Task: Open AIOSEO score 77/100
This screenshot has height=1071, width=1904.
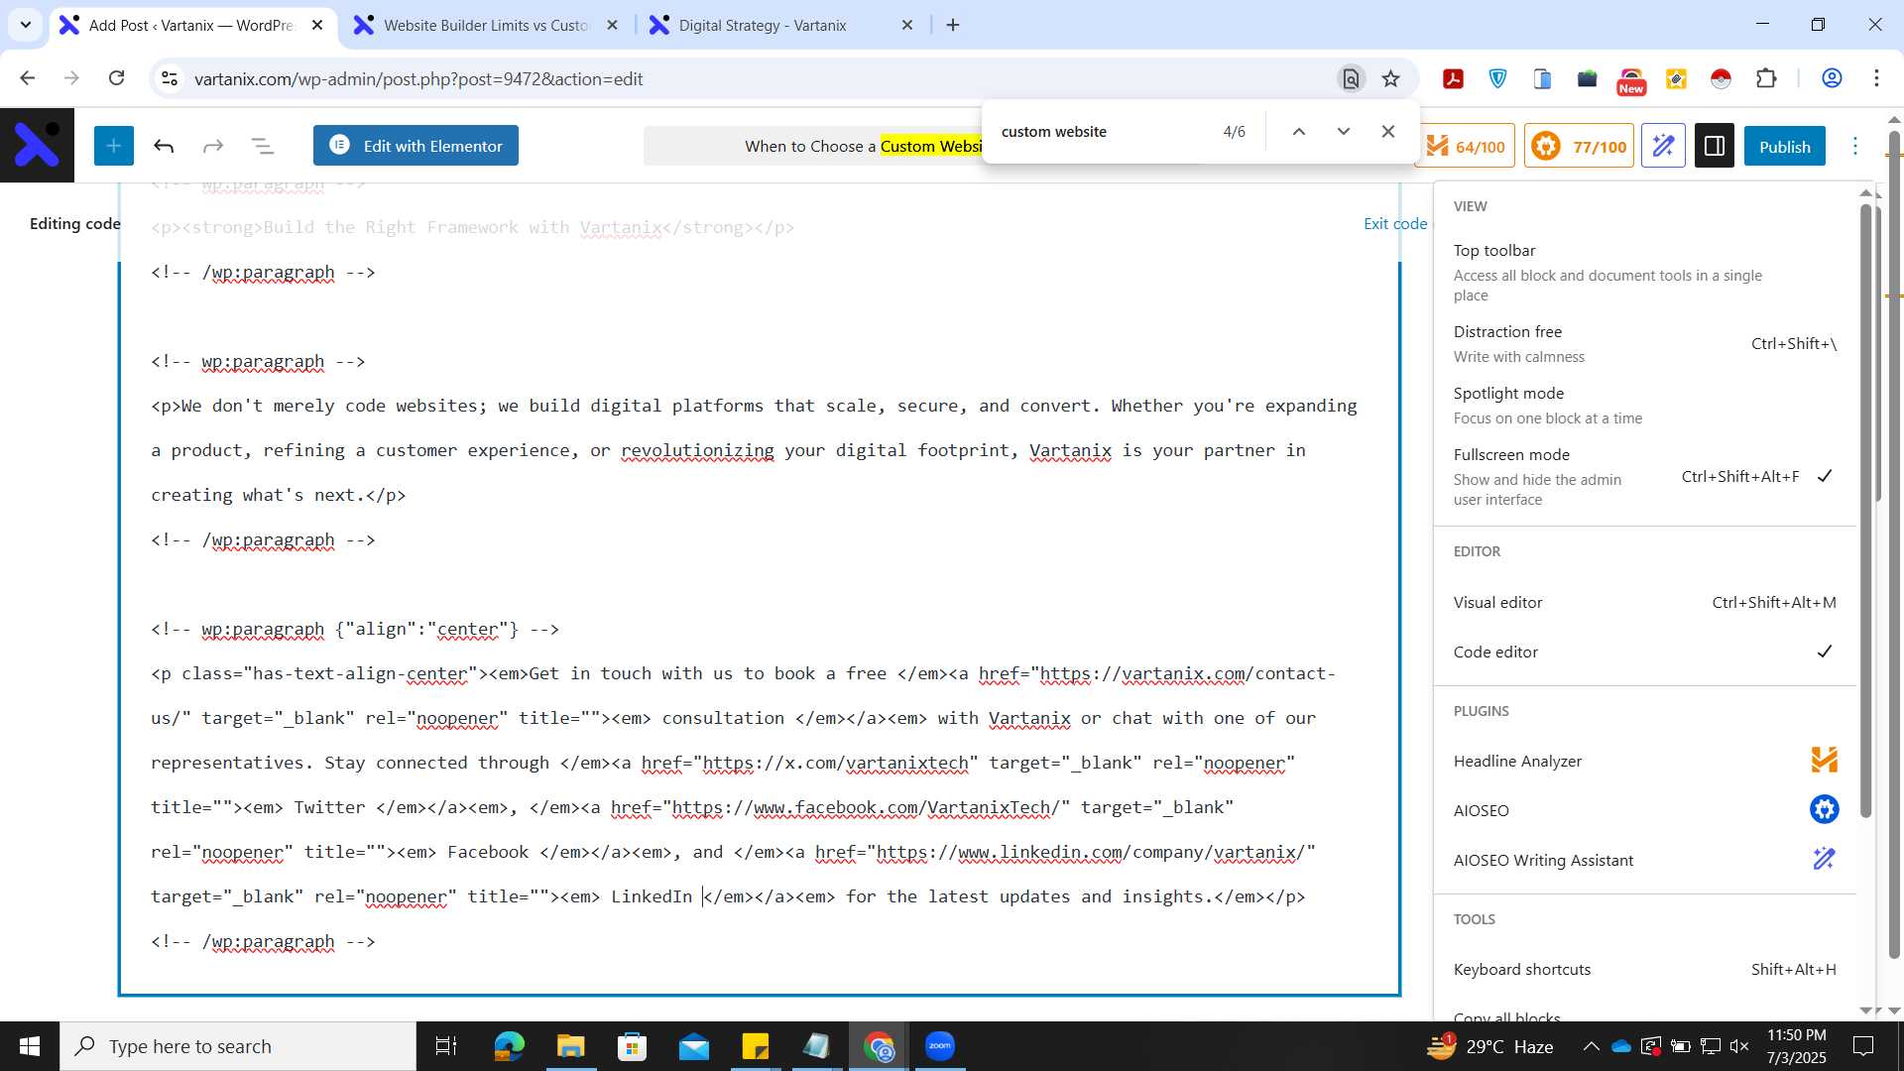Action: (x=1579, y=147)
